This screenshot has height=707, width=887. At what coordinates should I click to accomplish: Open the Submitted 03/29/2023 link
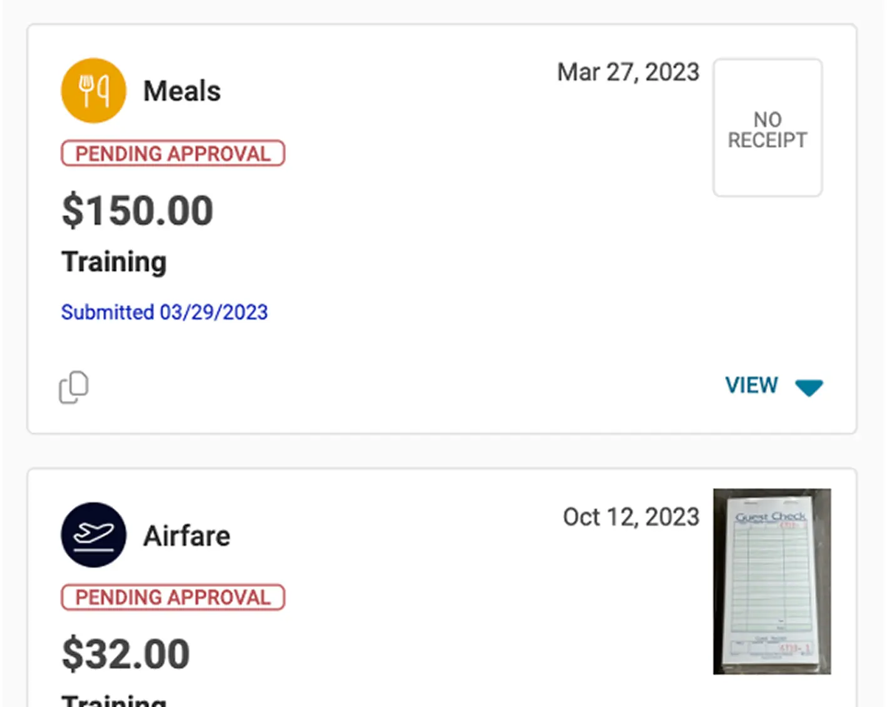(x=165, y=312)
